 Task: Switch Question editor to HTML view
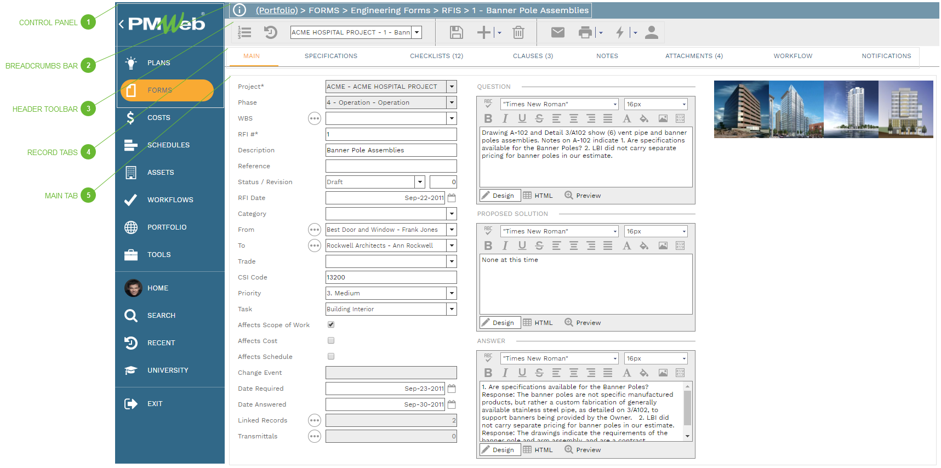pos(538,196)
